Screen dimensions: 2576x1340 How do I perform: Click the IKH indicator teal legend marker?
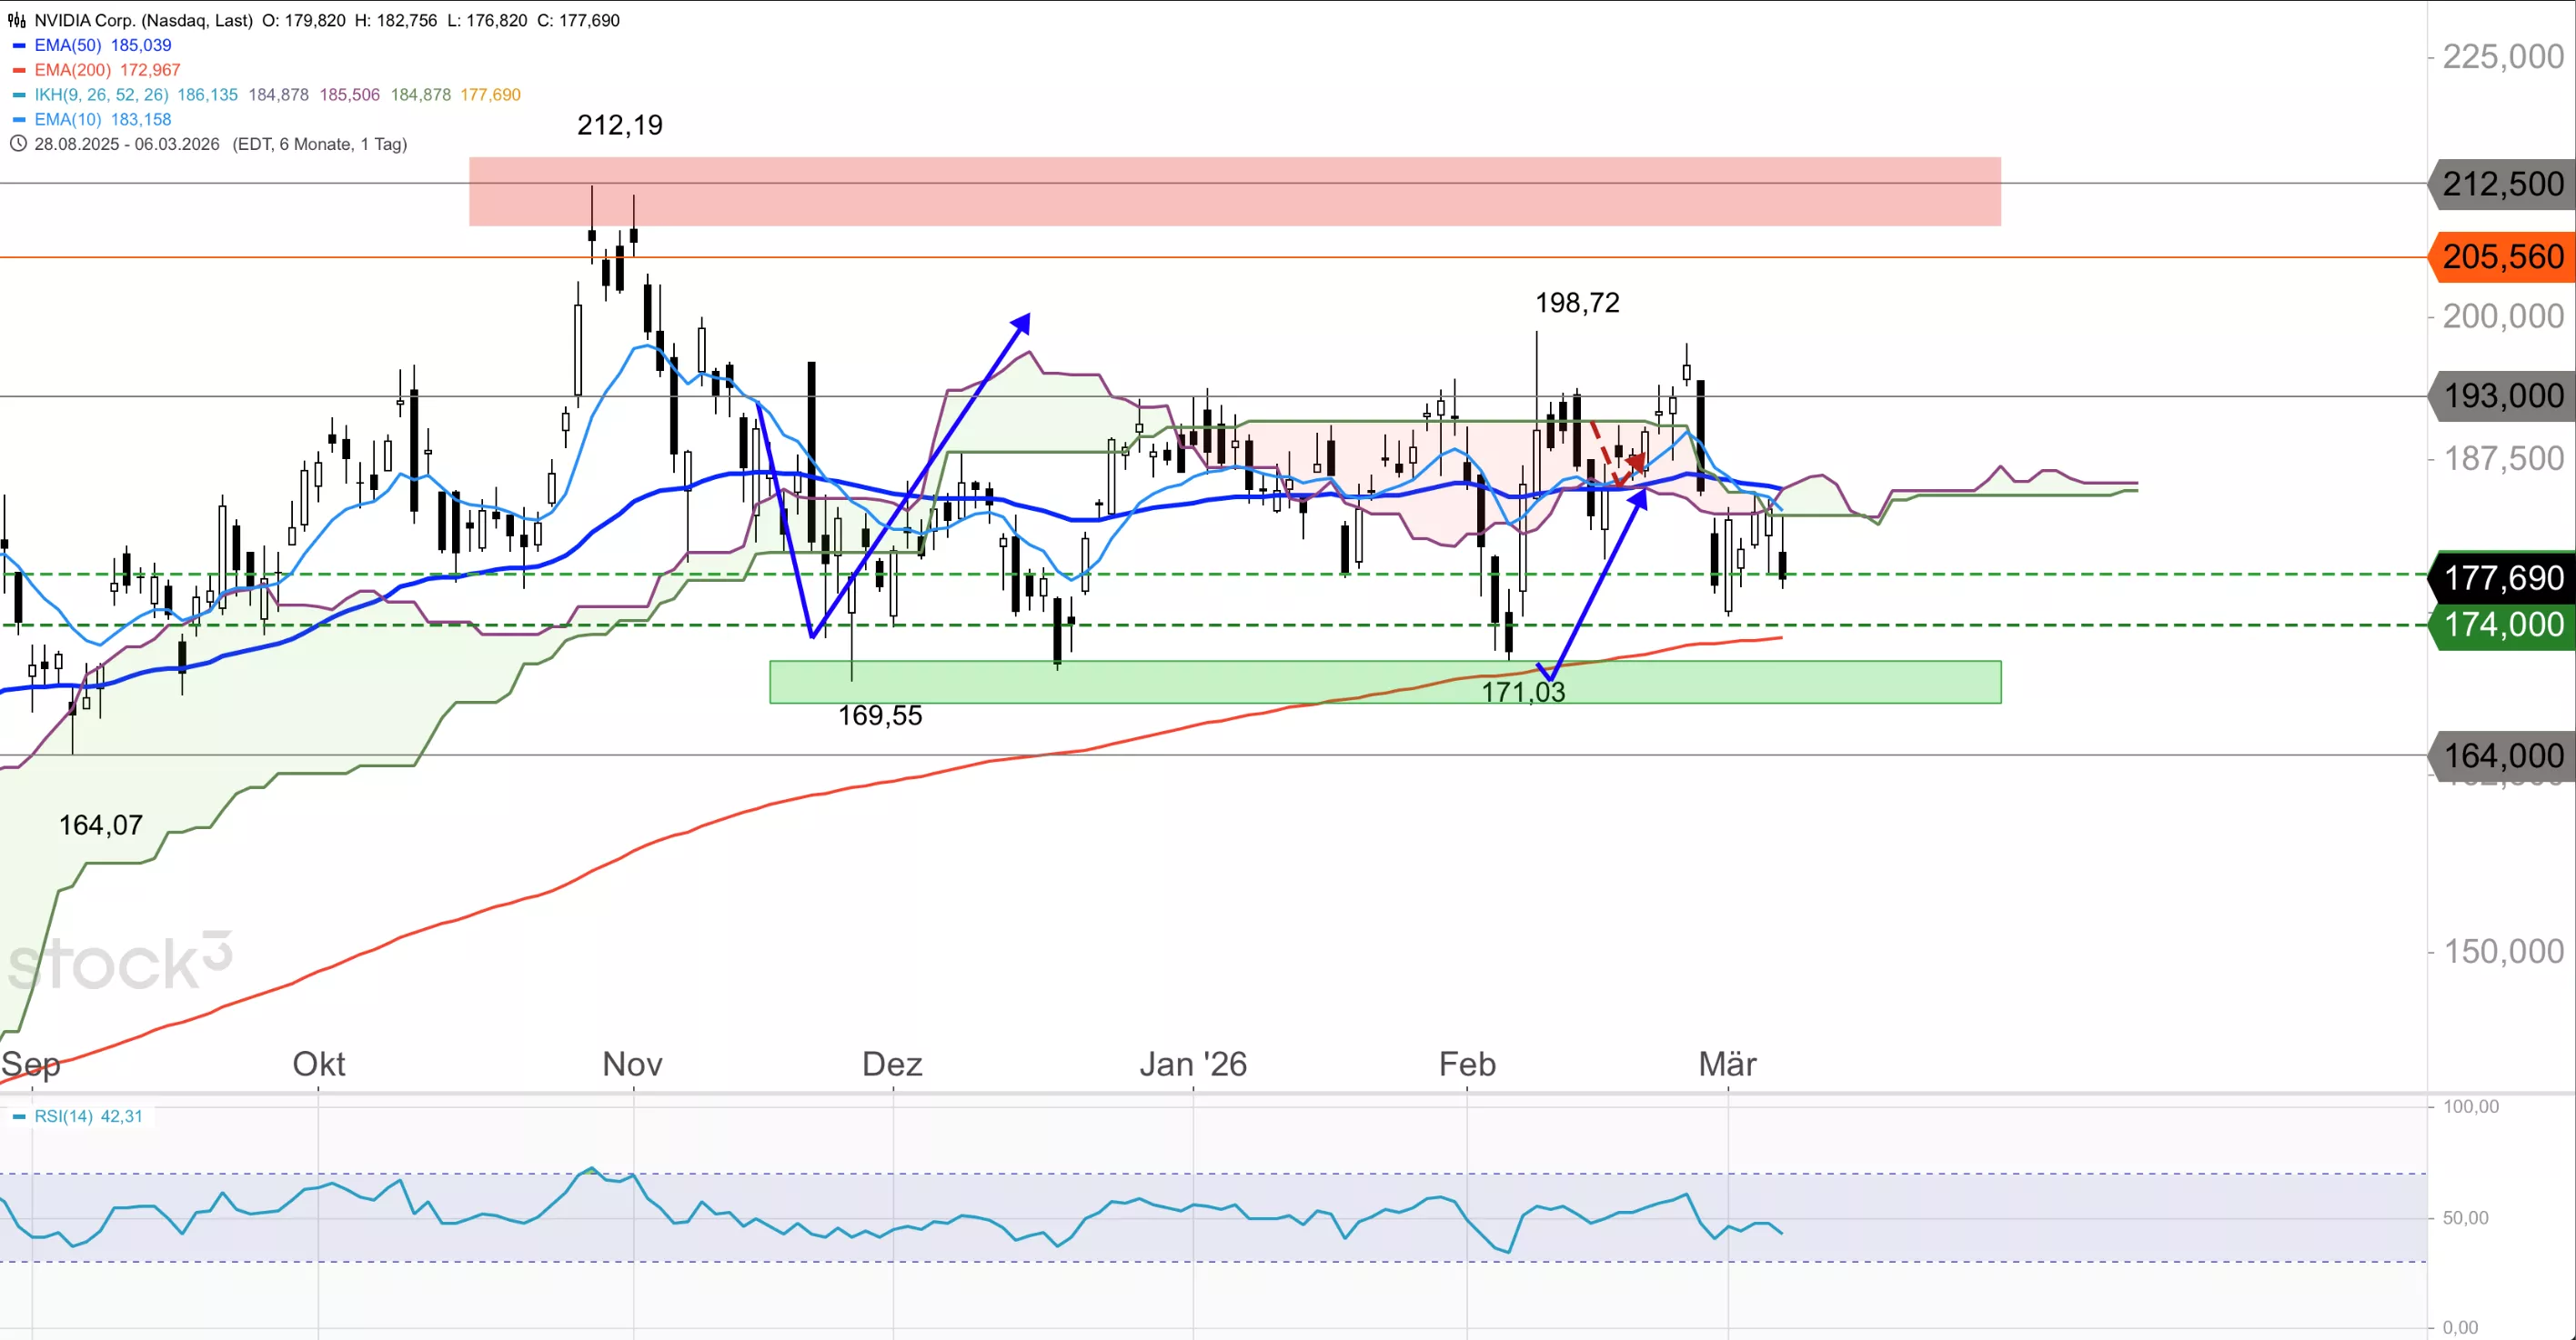pos(19,96)
